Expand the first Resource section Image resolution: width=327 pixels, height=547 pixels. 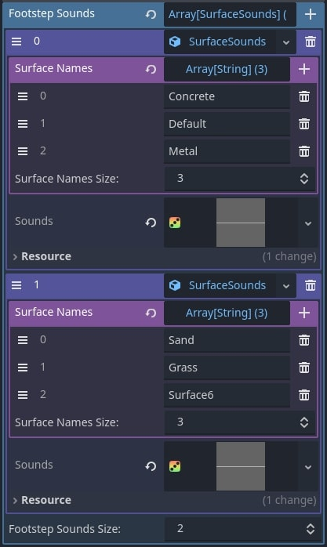(42, 256)
